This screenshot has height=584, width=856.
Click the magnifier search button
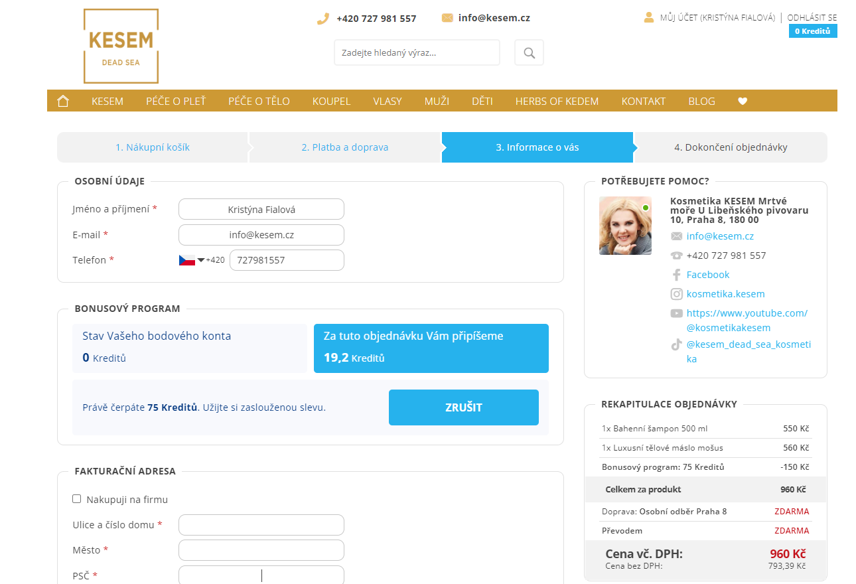pos(529,52)
